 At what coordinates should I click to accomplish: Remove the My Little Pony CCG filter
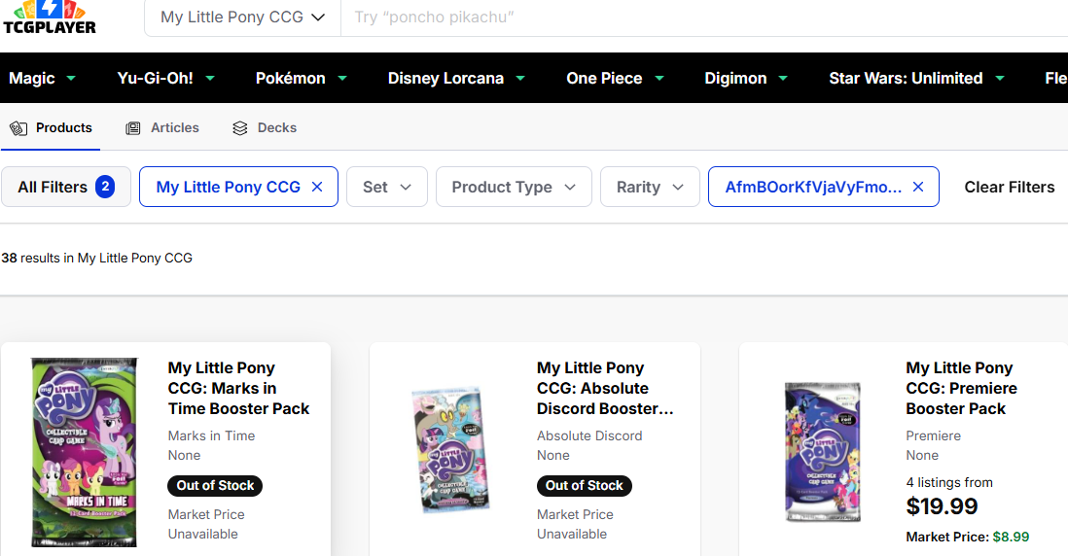point(317,187)
